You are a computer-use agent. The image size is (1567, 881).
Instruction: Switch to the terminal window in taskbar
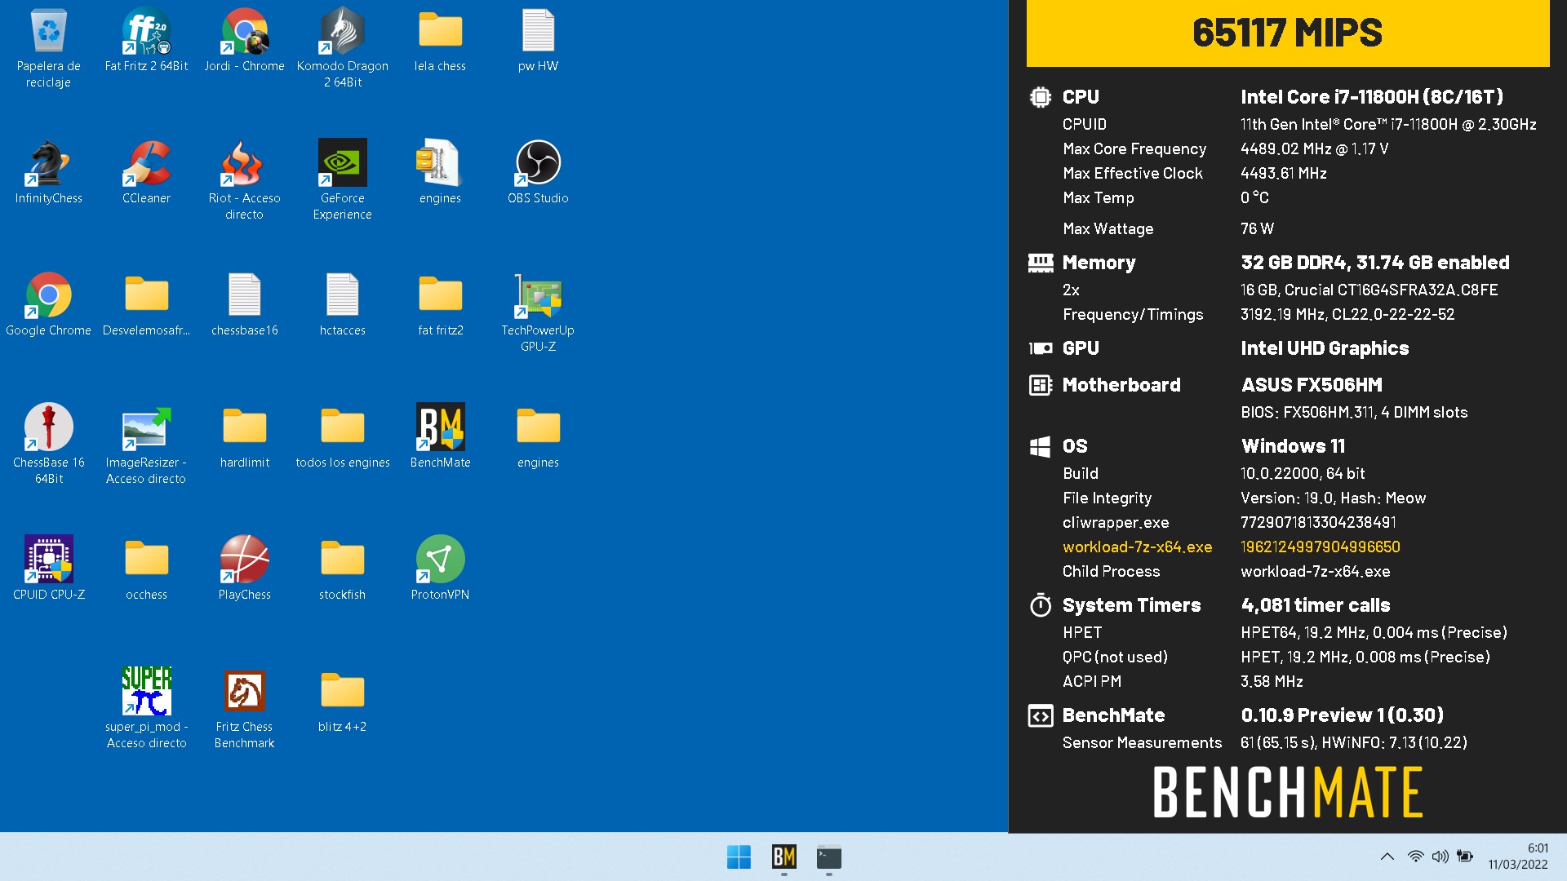(x=828, y=857)
